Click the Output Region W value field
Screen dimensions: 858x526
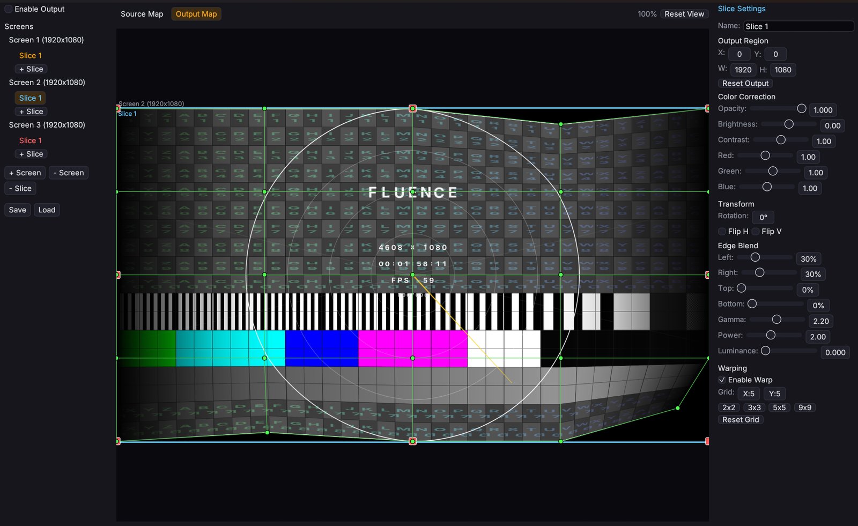[x=743, y=70]
